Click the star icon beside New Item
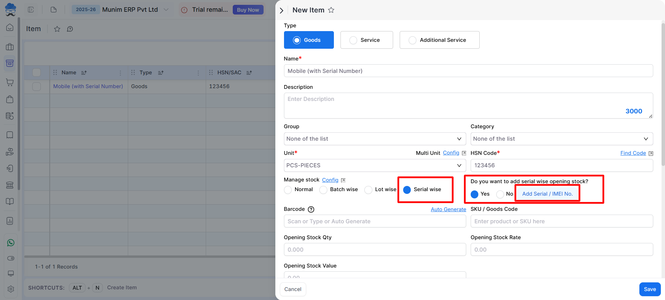Image resolution: width=665 pixels, height=300 pixels. tap(331, 10)
